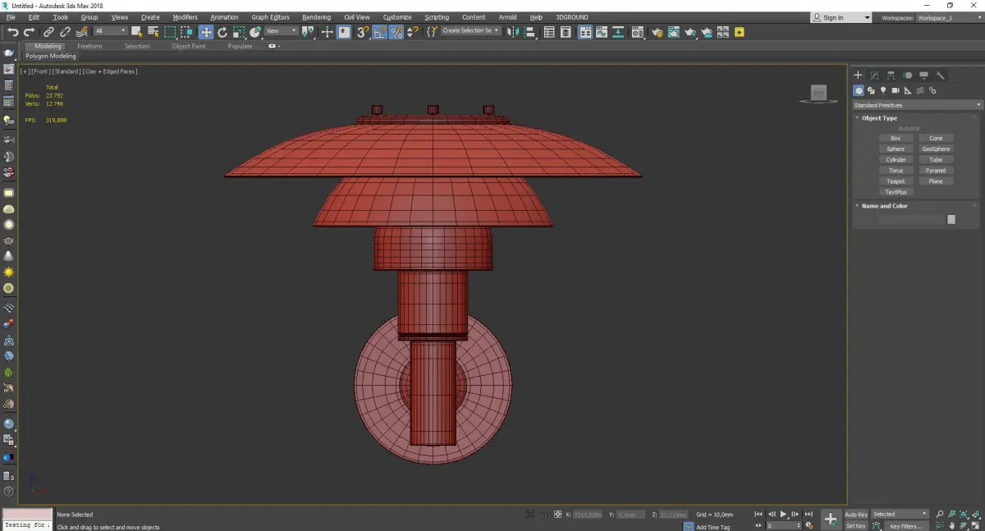
Task: Select the Lights category icon
Action: point(883,90)
